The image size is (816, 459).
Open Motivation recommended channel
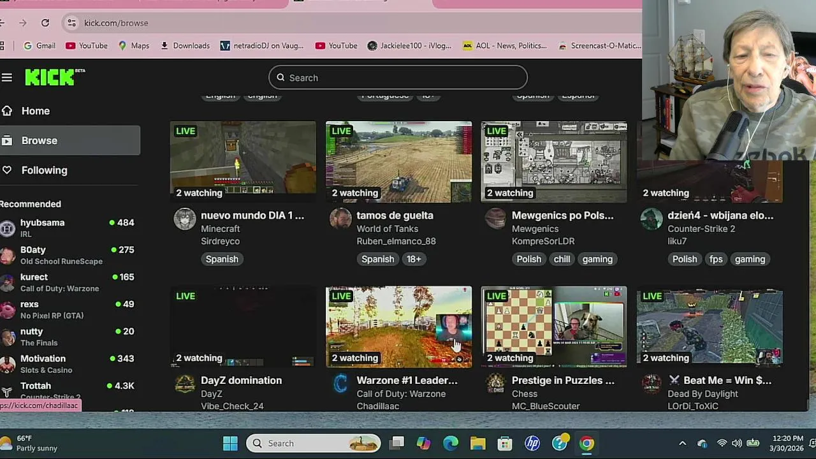(x=68, y=364)
